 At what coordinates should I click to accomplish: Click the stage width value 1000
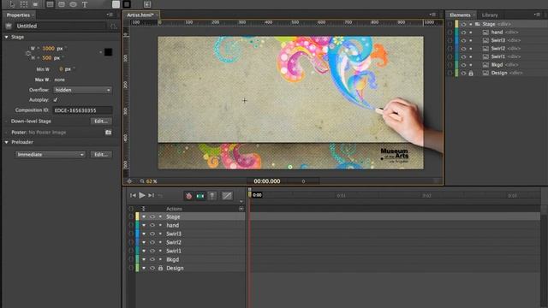(x=48, y=49)
